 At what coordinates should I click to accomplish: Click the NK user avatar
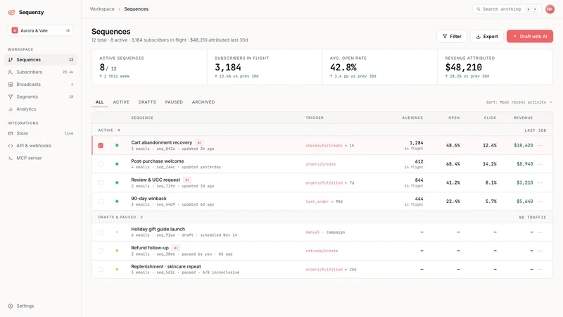pyautogui.click(x=550, y=9)
